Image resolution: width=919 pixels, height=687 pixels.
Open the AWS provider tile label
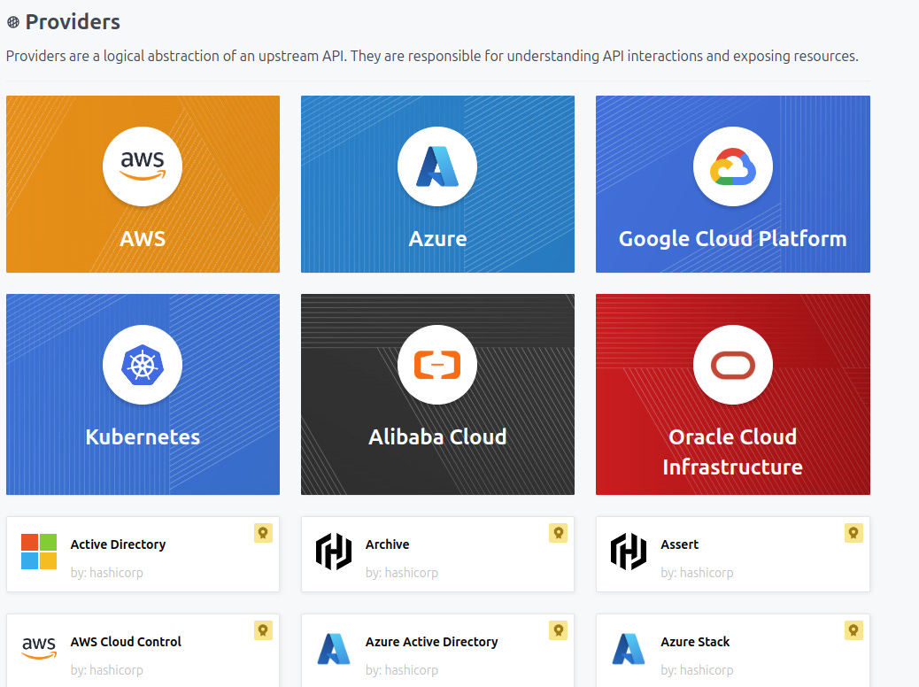143,238
